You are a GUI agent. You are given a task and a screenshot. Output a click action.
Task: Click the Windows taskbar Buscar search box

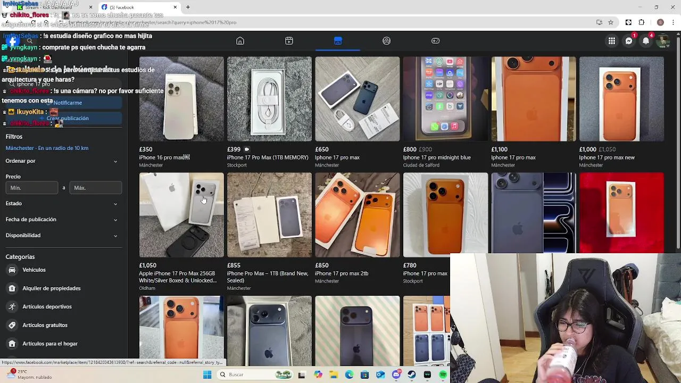tap(254, 374)
